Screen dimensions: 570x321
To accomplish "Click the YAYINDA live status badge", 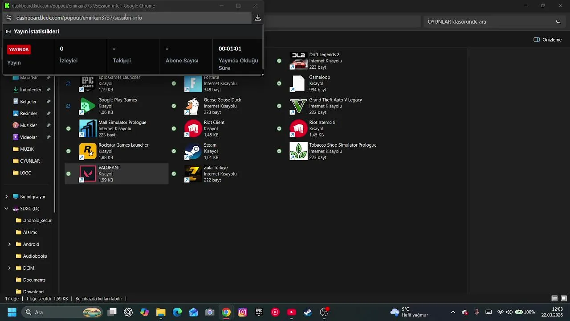I will click(19, 49).
